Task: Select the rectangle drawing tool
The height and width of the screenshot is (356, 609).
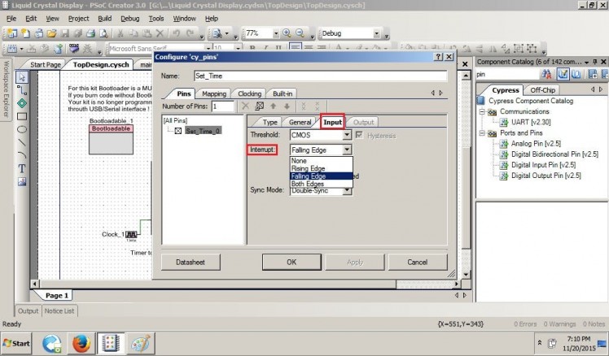Action: (x=22, y=116)
